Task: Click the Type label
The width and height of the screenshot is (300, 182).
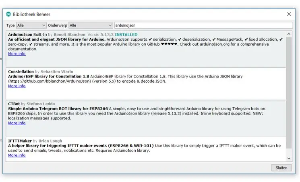Action: point(10,25)
